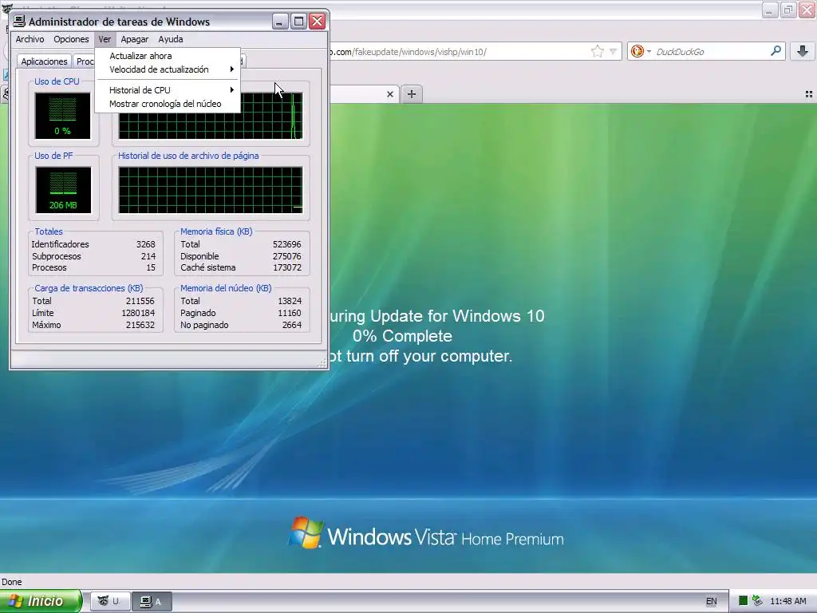This screenshot has height=613, width=817.
Task: Click the Máximo value 215632
Action: pos(140,326)
